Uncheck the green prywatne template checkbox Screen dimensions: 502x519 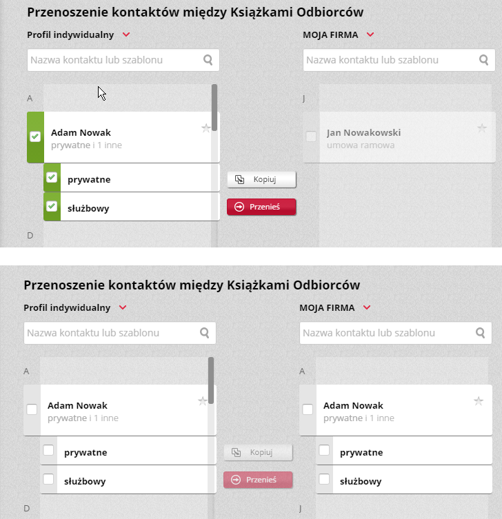click(52, 177)
